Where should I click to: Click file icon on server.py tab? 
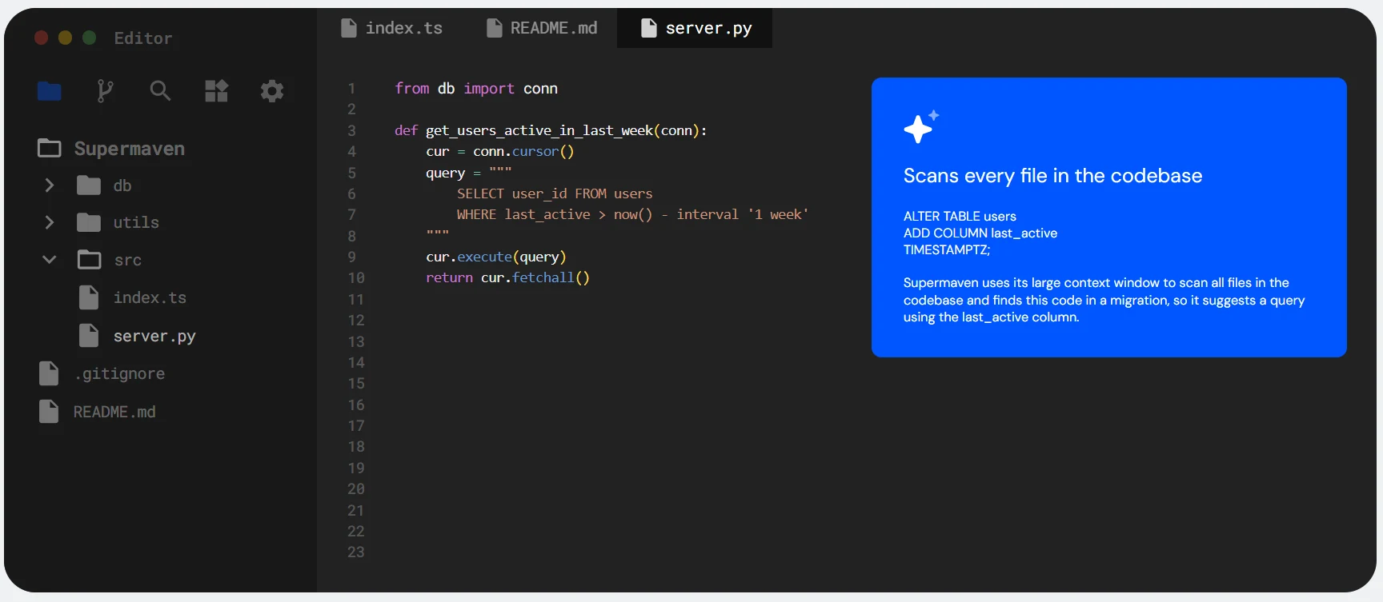click(649, 28)
